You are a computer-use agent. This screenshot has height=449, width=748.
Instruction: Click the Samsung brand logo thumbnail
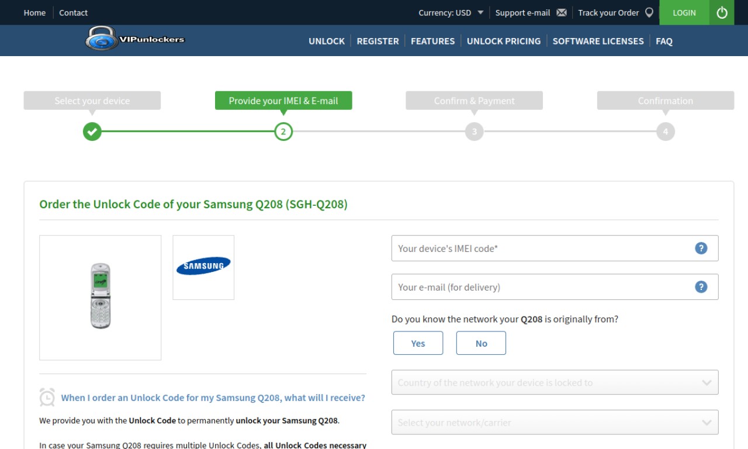203,267
